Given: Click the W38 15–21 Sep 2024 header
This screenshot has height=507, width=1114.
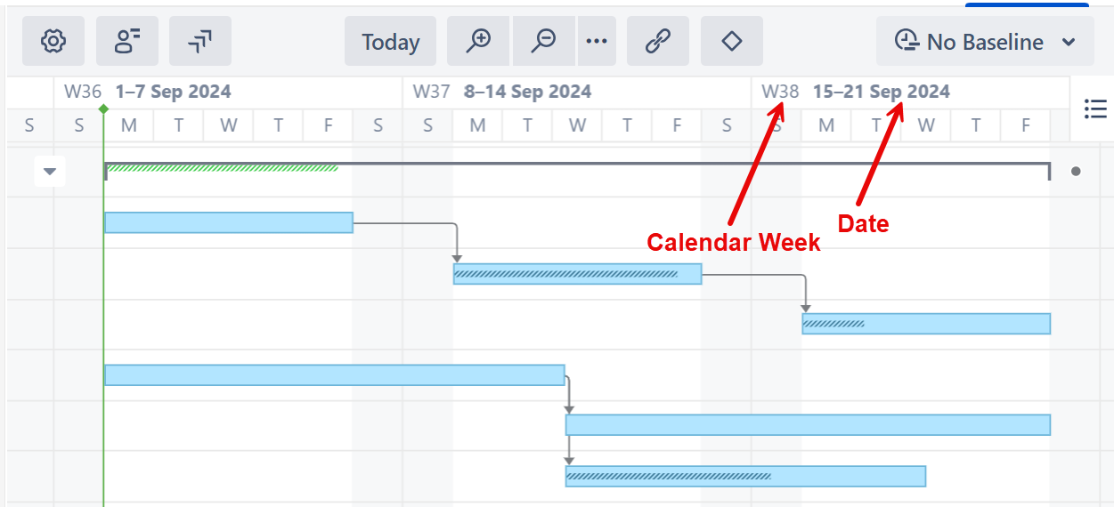Looking at the screenshot, I should (x=856, y=92).
